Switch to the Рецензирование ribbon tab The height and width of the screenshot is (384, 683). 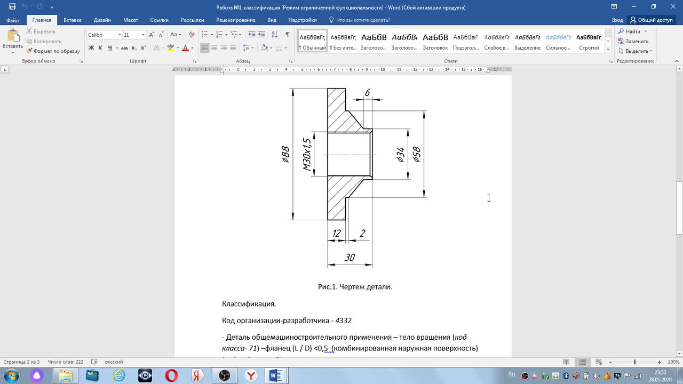point(236,20)
